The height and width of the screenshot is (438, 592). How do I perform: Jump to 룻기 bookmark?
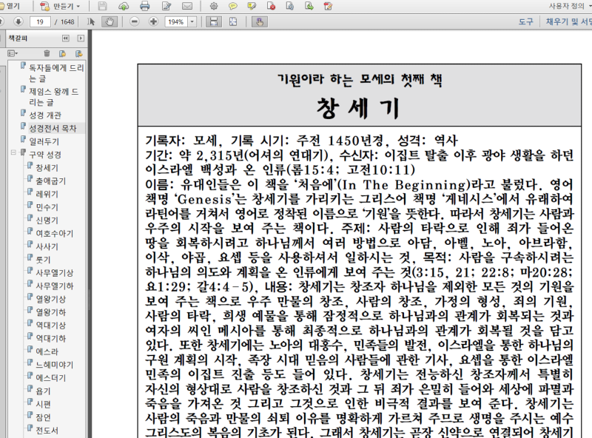click(43, 260)
